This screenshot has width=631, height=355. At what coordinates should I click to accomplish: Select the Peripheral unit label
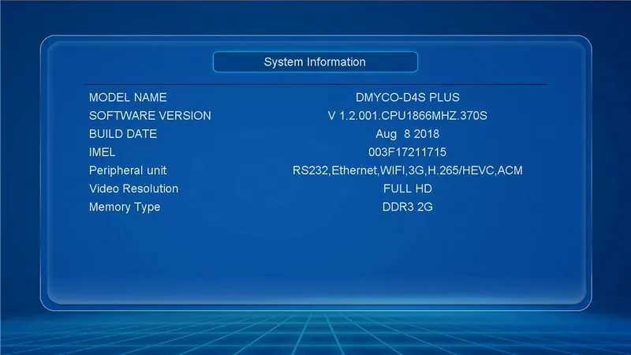[x=128, y=170]
